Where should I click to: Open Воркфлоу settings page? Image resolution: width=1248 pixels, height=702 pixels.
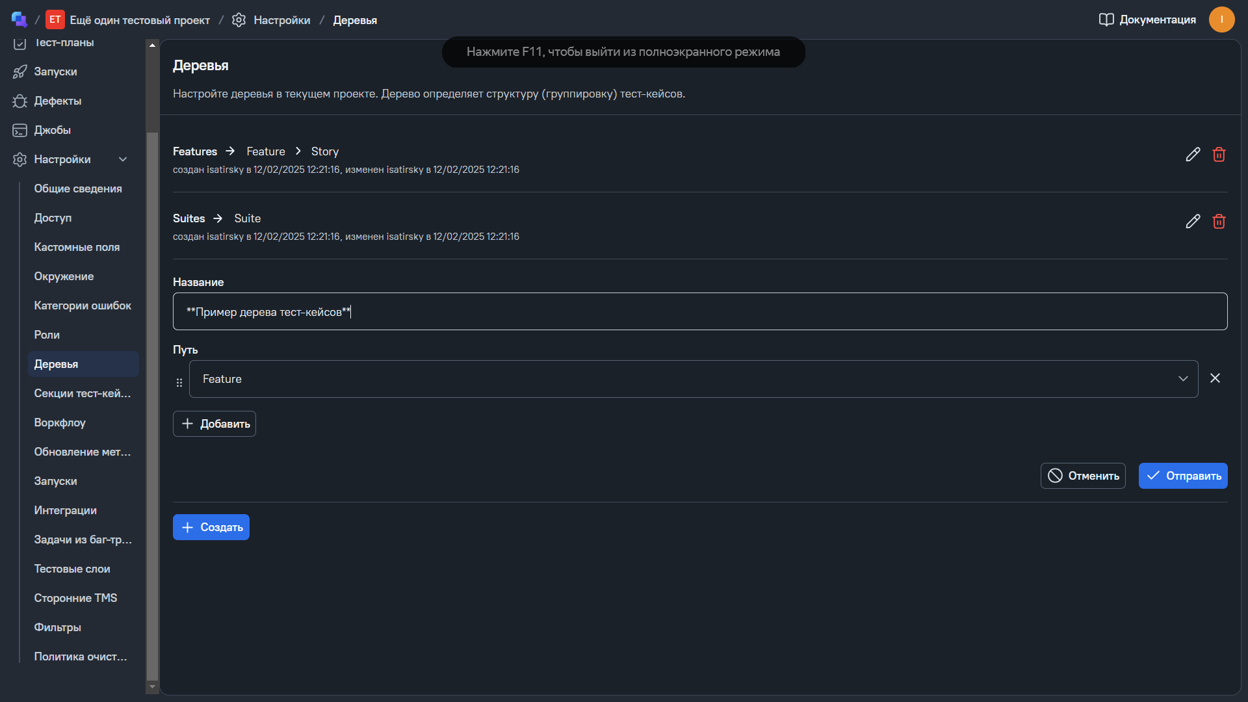point(60,422)
